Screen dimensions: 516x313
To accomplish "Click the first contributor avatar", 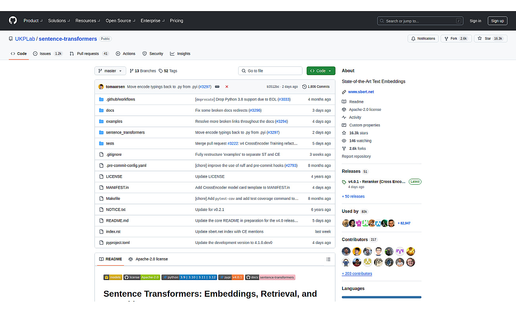I will click(346, 251).
